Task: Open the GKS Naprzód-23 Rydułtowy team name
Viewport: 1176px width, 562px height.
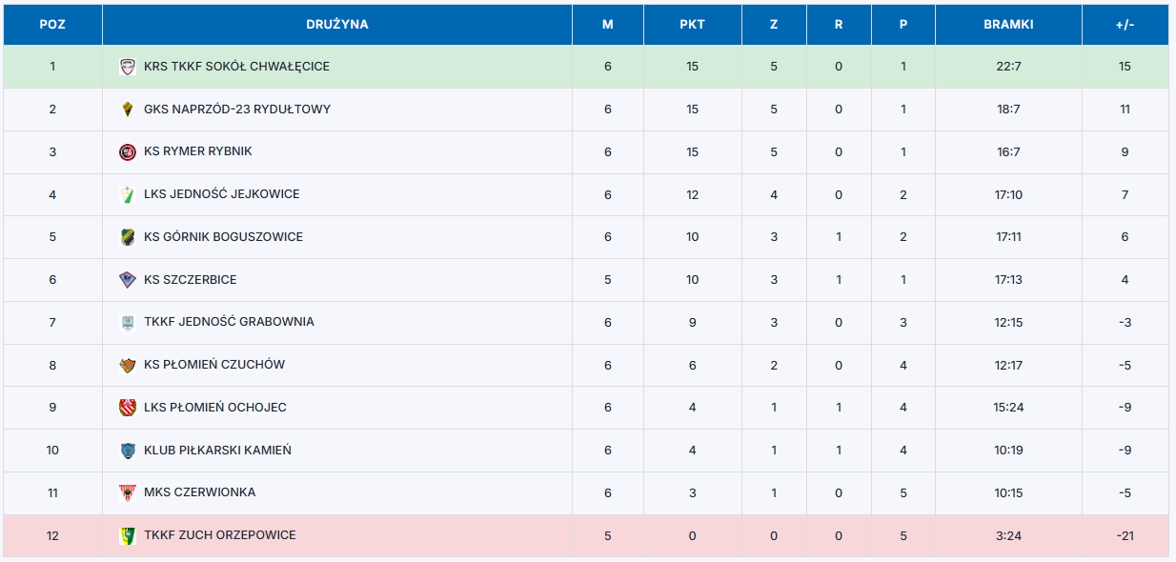Action: coord(237,110)
